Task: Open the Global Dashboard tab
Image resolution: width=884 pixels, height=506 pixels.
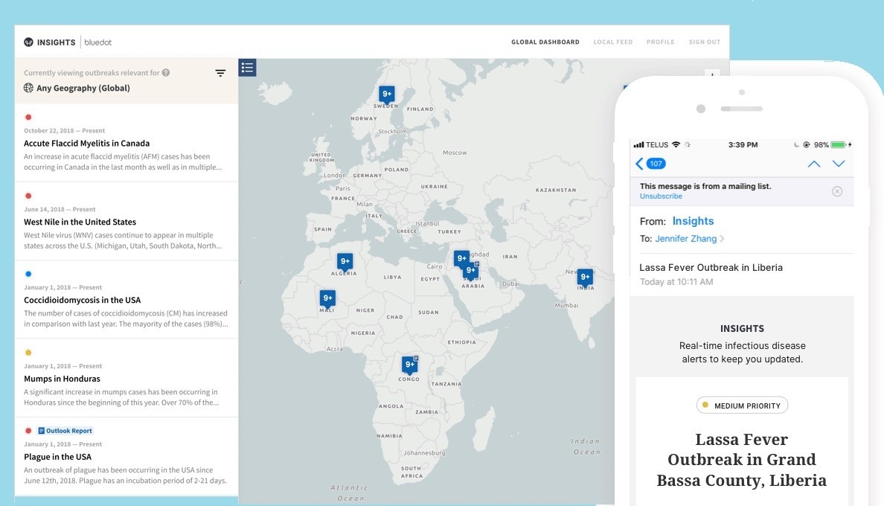Action: (545, 42)
